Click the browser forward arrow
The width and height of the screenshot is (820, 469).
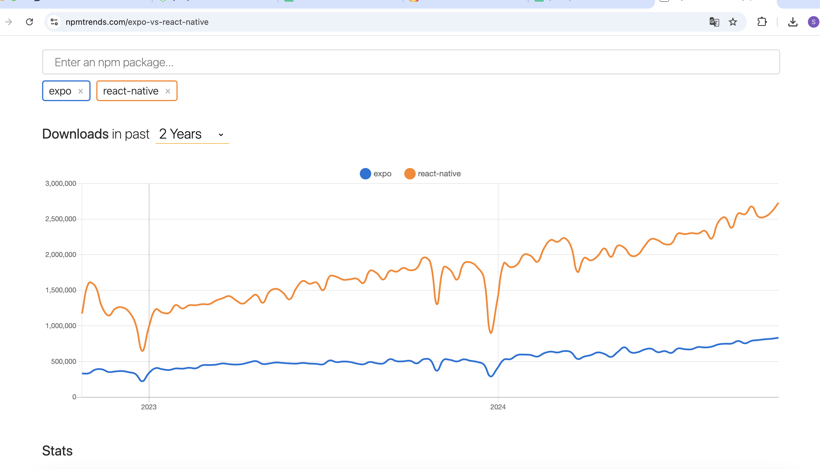tap(9, 22)
